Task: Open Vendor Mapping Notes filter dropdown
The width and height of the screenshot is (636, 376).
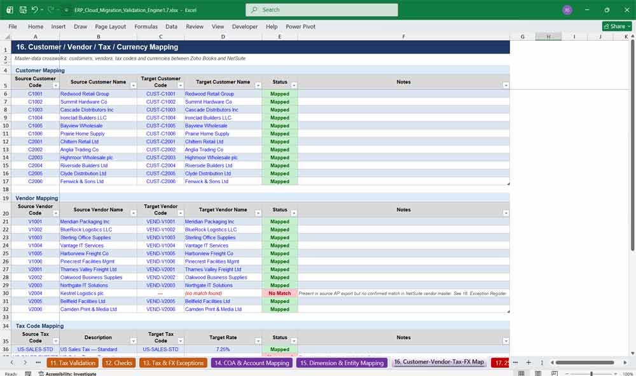Action: 506,213
